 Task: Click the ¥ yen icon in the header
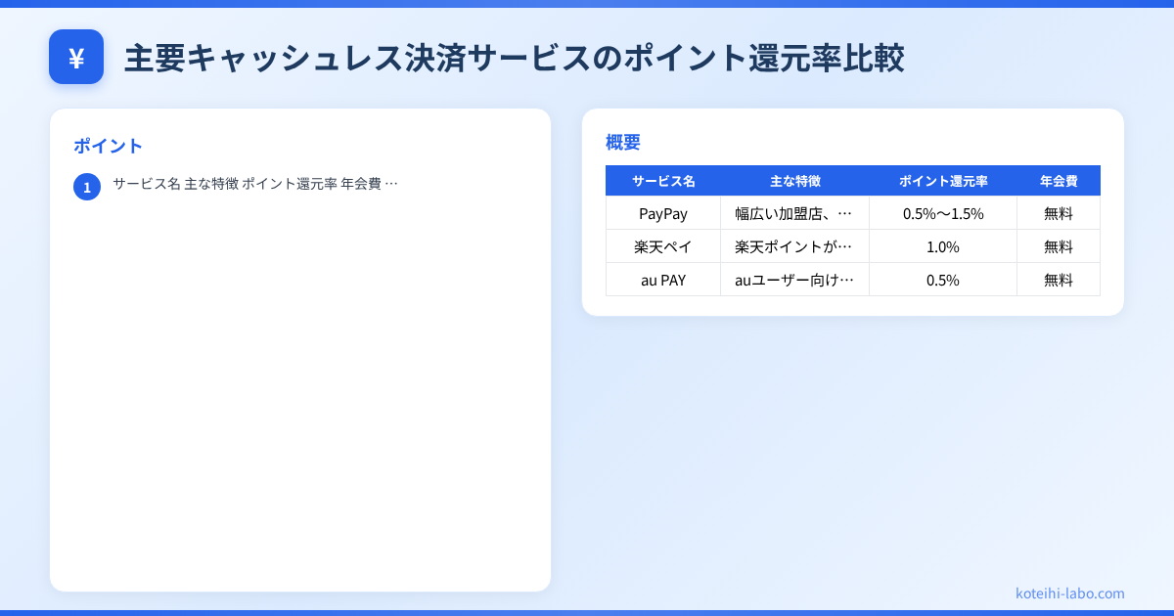coord(76,57)
